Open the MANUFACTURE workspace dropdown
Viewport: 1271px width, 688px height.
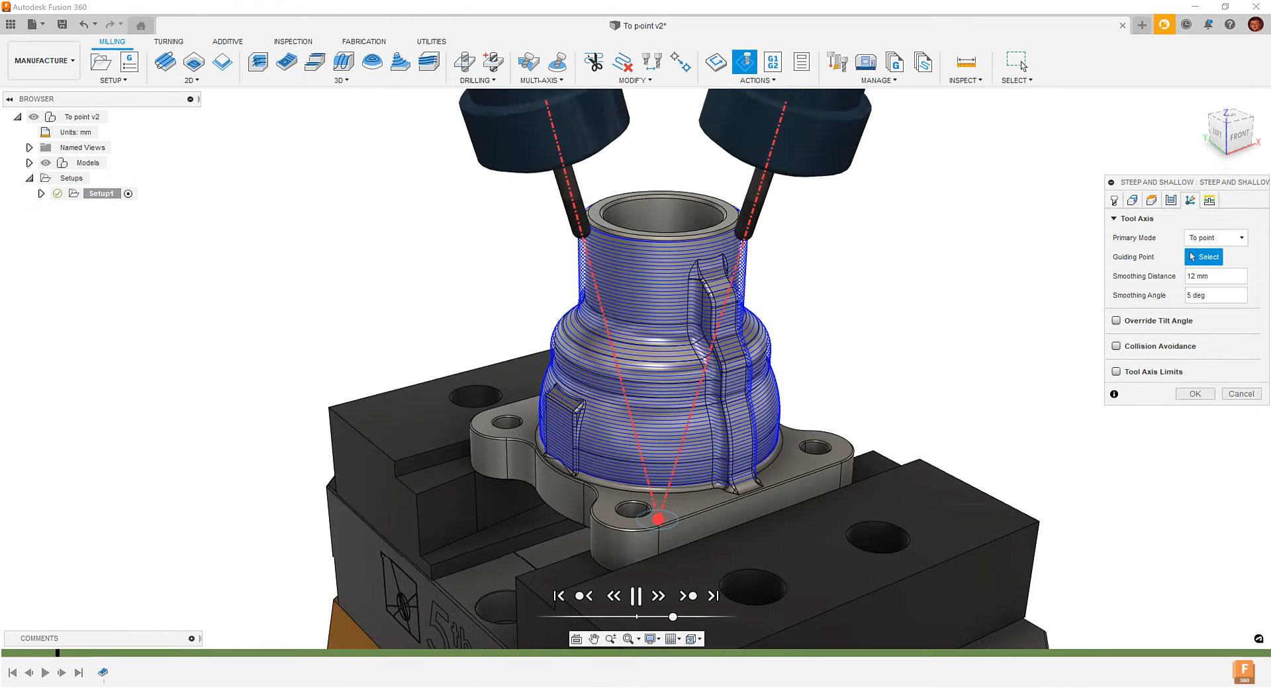[x=44, y=61]
